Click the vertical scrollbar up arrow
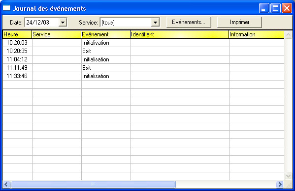The image size is (295, 191). (x=288, y=35)
